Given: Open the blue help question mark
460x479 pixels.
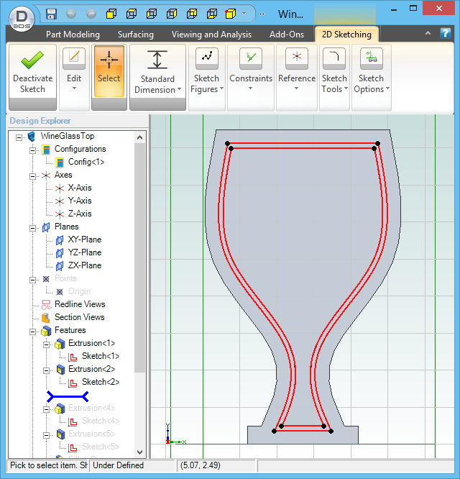Looking at the screenshot, I should (x=446, y=33).
